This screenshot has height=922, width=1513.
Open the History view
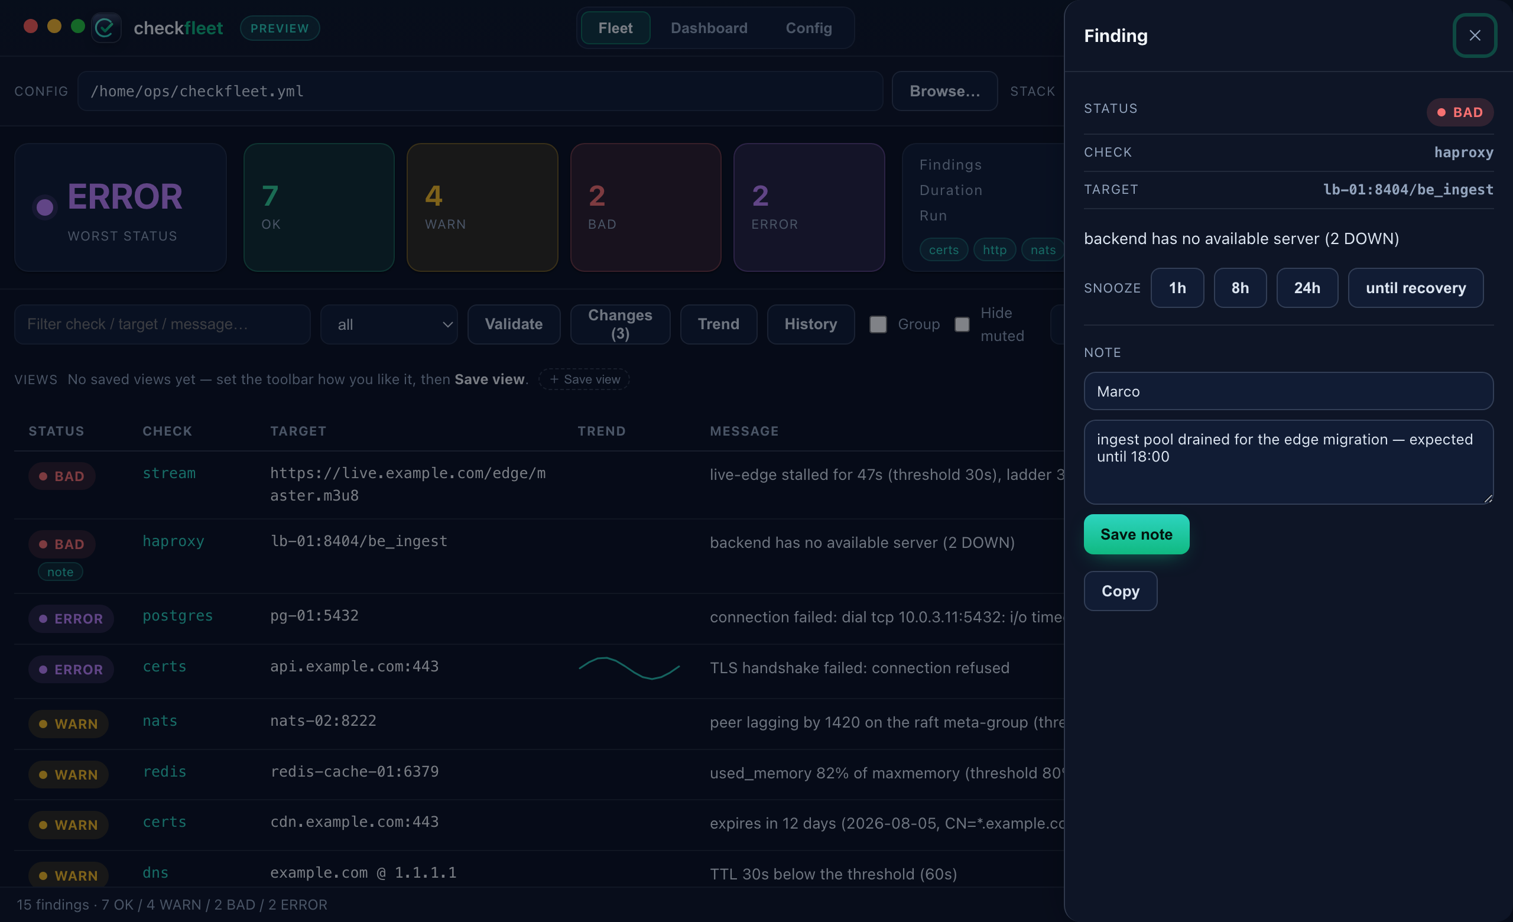pos(810,324)
